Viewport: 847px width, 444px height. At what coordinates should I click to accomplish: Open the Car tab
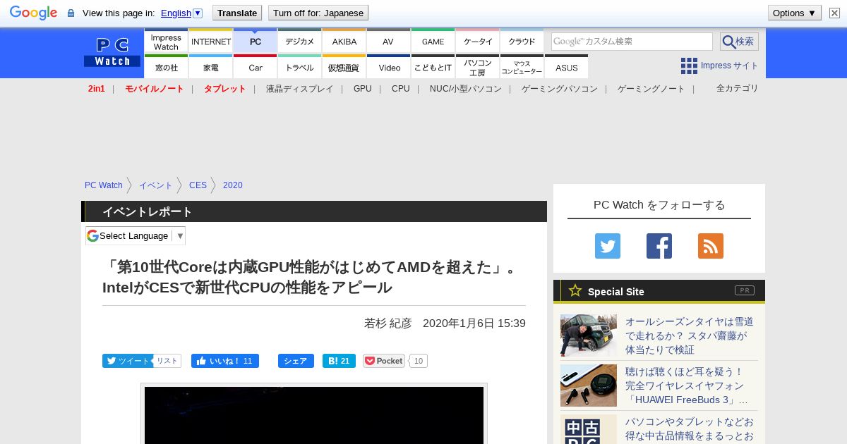pos(256,67)
